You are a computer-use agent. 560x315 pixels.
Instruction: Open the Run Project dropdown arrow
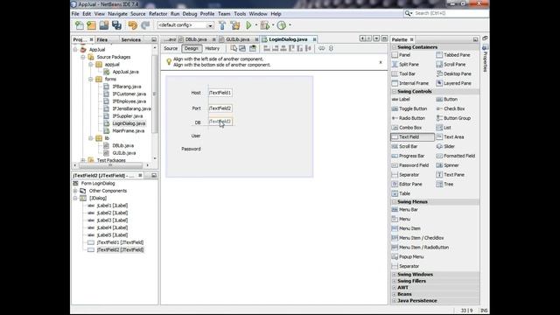point(255,25)
